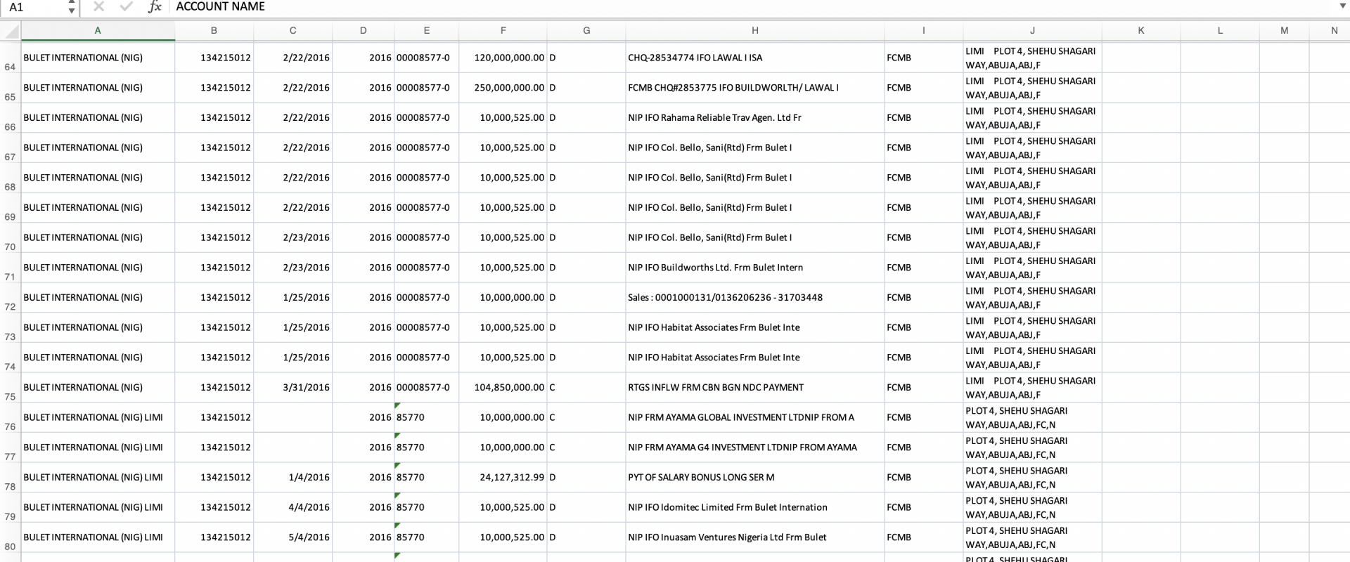
Task: Select column K header
Action: pos(1141,31)
